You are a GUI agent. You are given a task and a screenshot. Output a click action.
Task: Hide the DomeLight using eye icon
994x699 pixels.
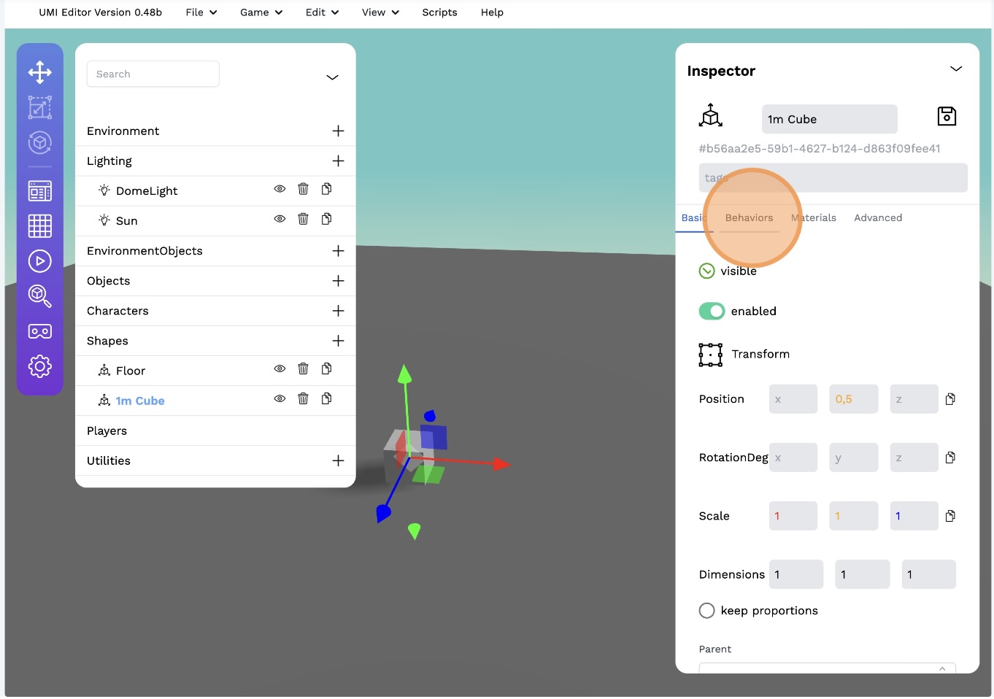280,189
